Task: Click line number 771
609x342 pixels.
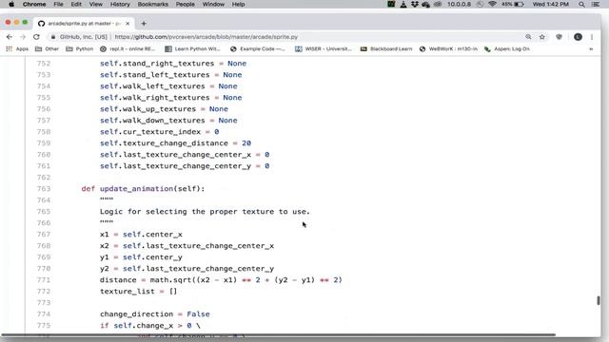Action: coord(44,280)
